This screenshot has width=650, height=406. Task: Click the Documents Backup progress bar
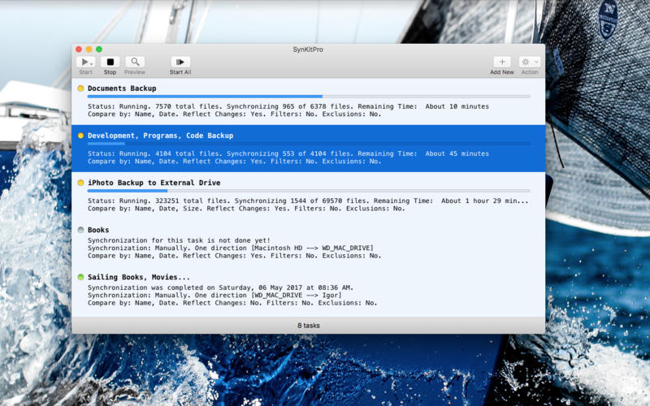click(309, 97)
